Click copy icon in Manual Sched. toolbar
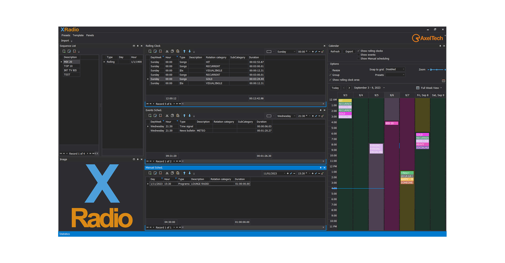This screenshot has height=263, width=505. (172, 173)
